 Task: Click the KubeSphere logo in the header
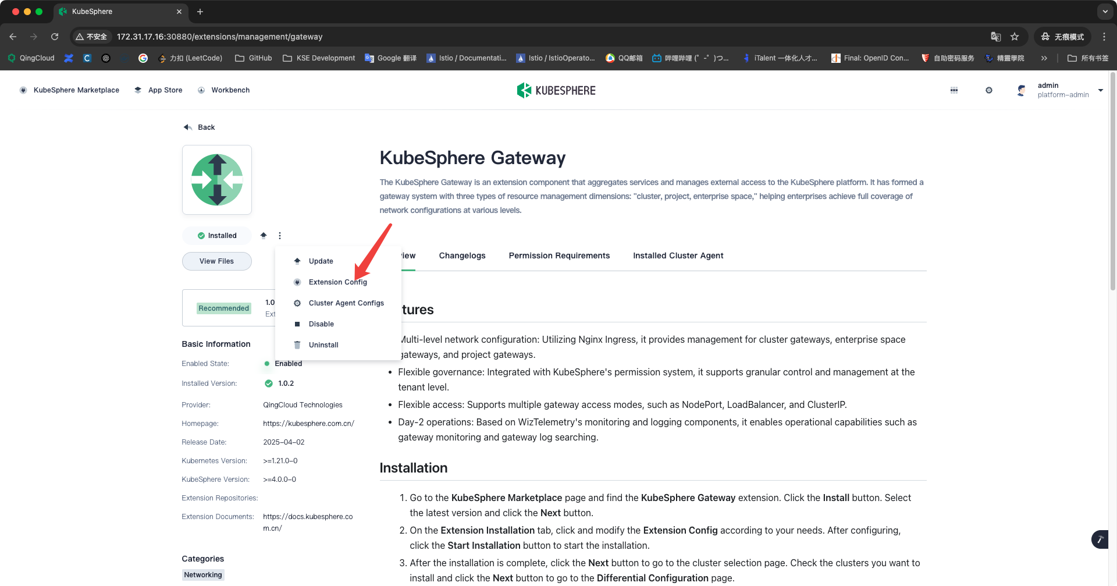[x=556, y=90]
